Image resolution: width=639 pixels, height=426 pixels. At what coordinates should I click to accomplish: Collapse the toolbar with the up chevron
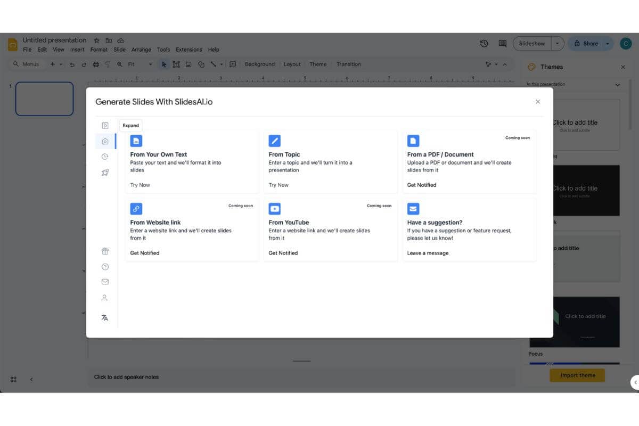pos(505,64)
